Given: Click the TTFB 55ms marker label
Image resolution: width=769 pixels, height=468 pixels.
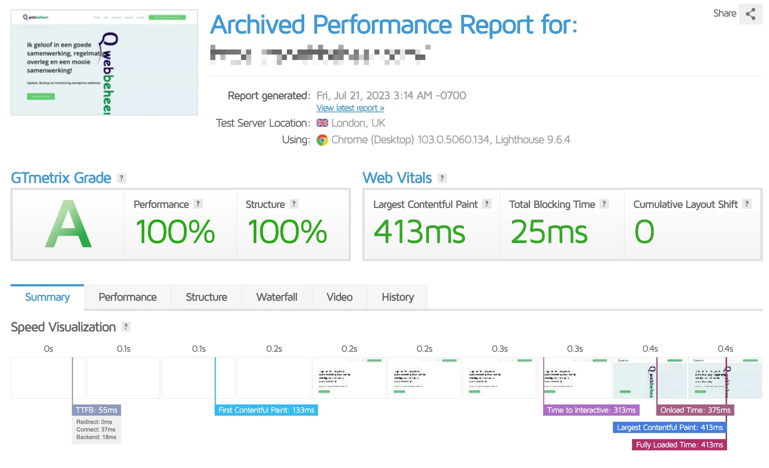Looking at the screenshot, I should coord(96,410).
